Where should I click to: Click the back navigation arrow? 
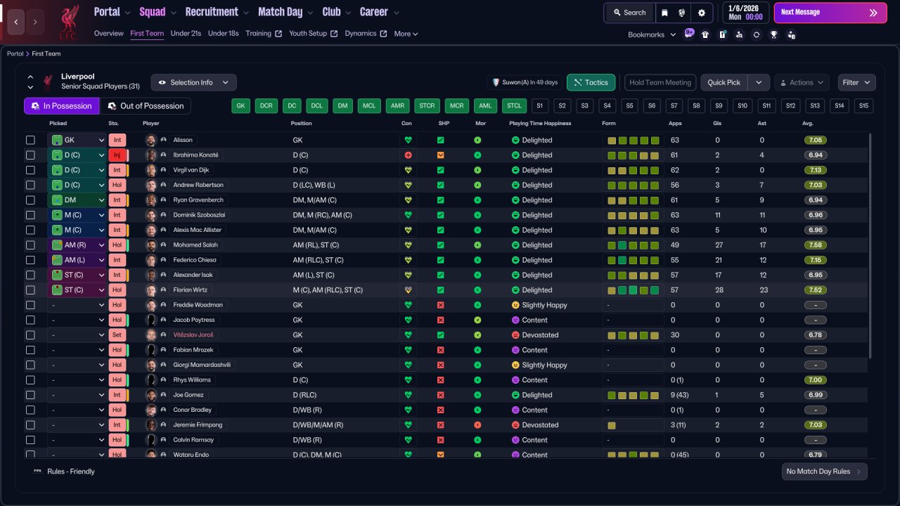[x=15, y=22]
